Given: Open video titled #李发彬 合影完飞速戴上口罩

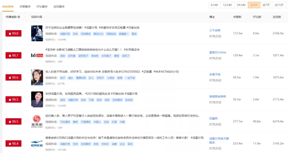Looking at the screenshot, I should tap(92, 50).
